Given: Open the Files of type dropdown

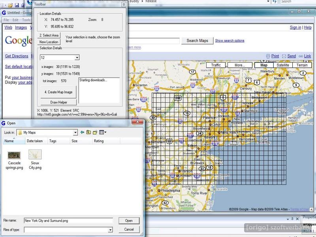Looking at the screenshot, I should click(x=110, y=230).
